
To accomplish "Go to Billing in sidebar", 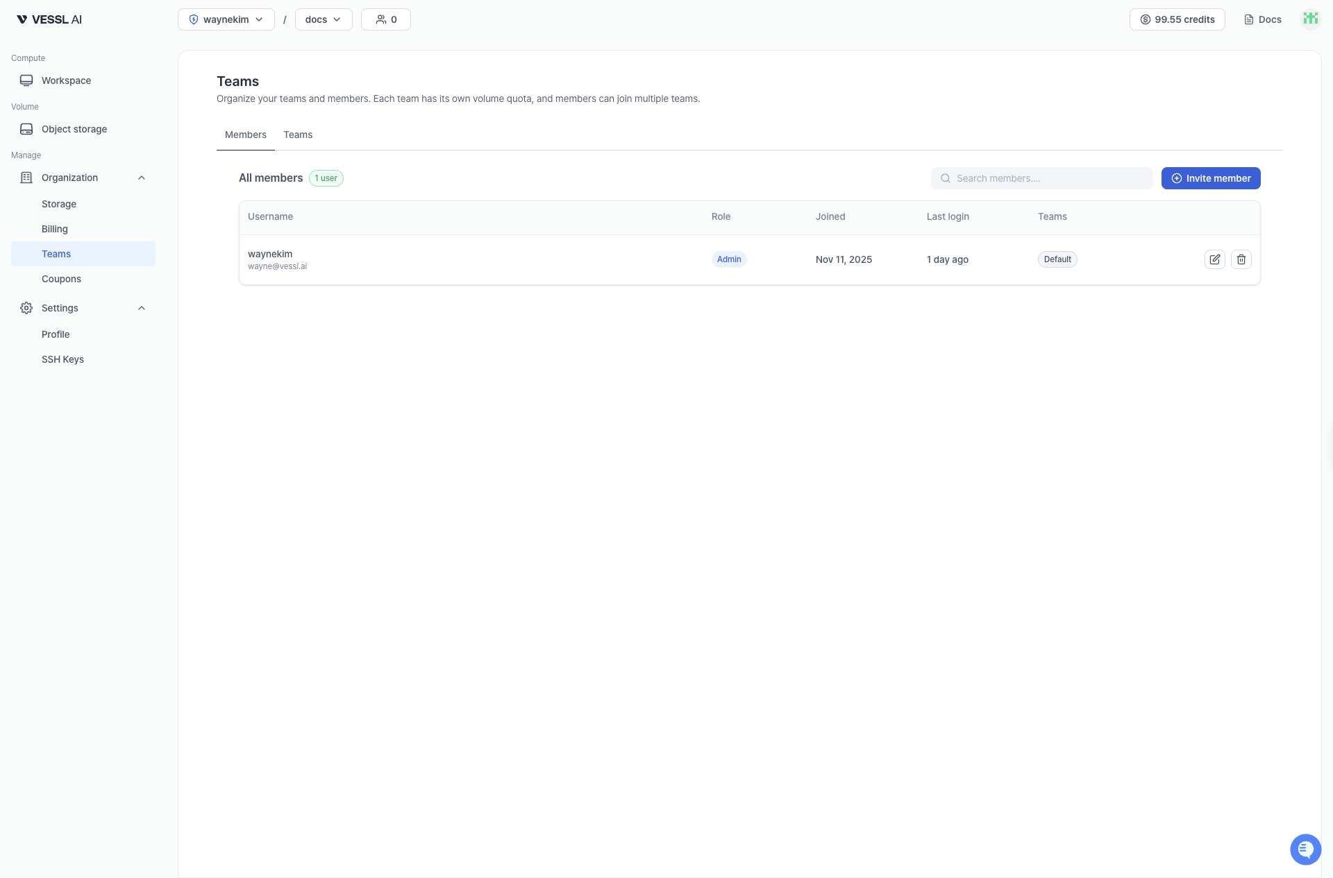I will coord(55,229).
